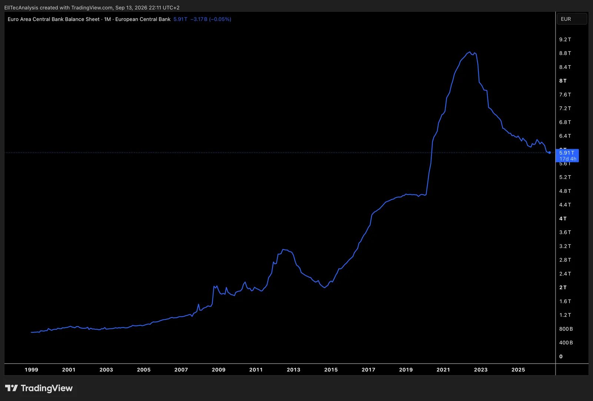Click the '1999' year on the time axis
Screen dimensions: 593x401
32,370
